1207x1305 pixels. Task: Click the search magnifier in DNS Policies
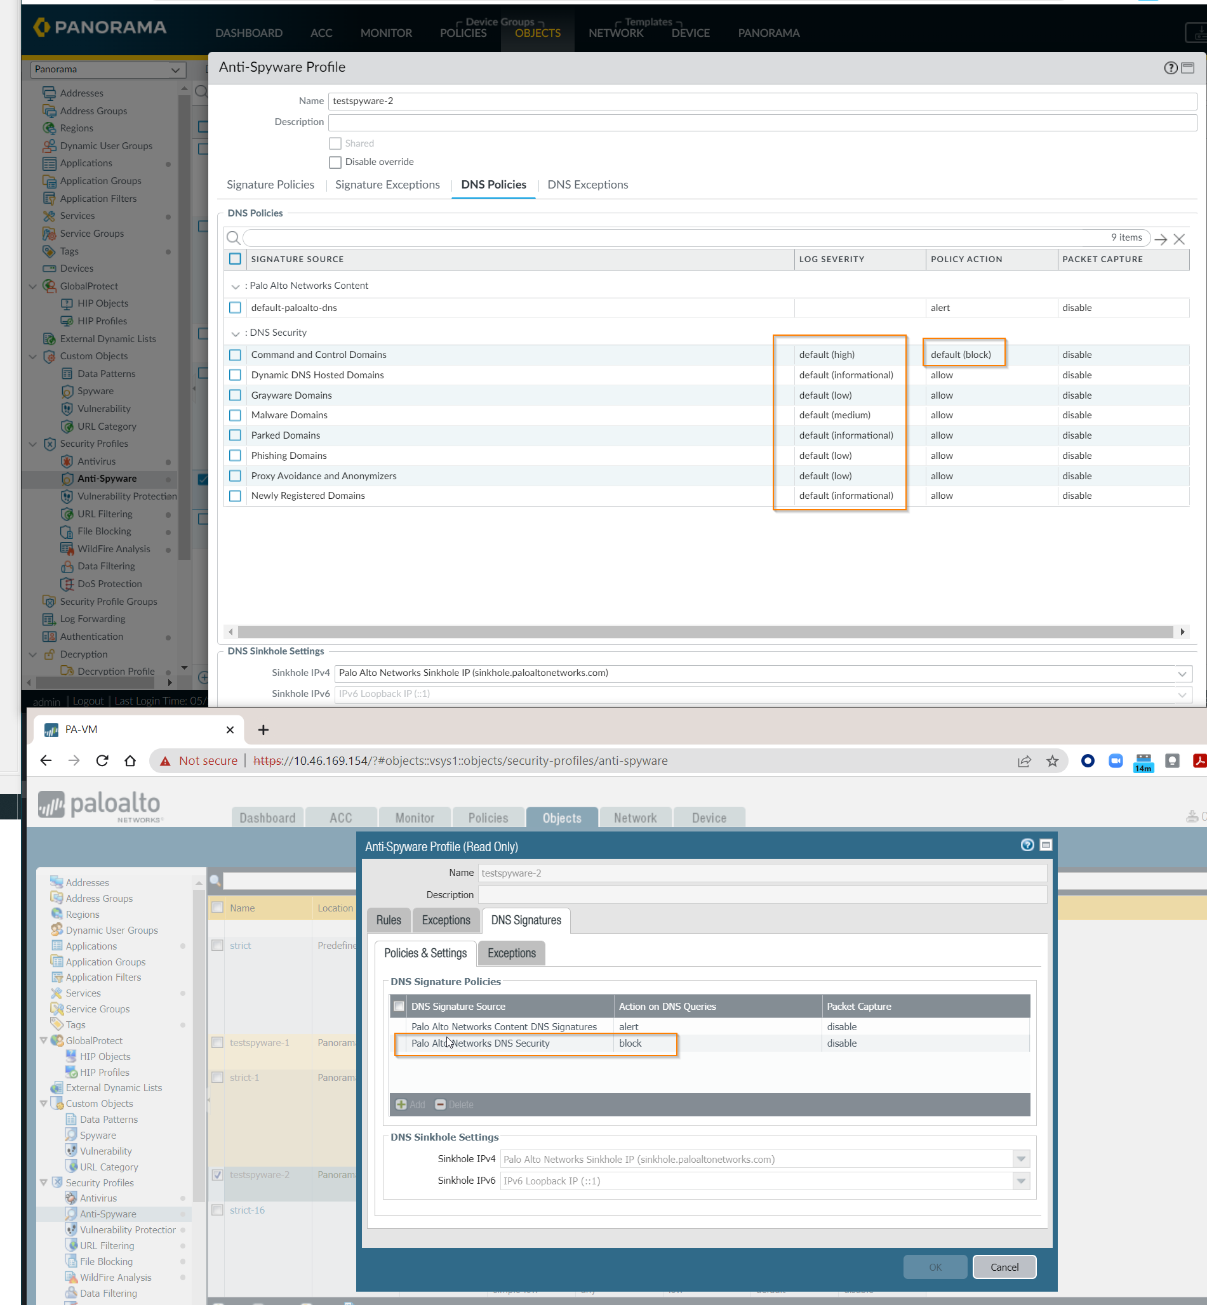(233, 238)
